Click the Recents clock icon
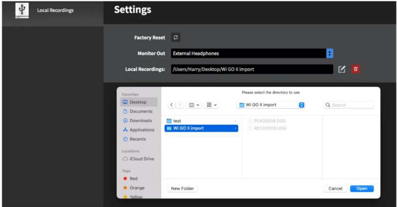Image resolution: width=397 pixels, height=207 pixels. (125, 139)
